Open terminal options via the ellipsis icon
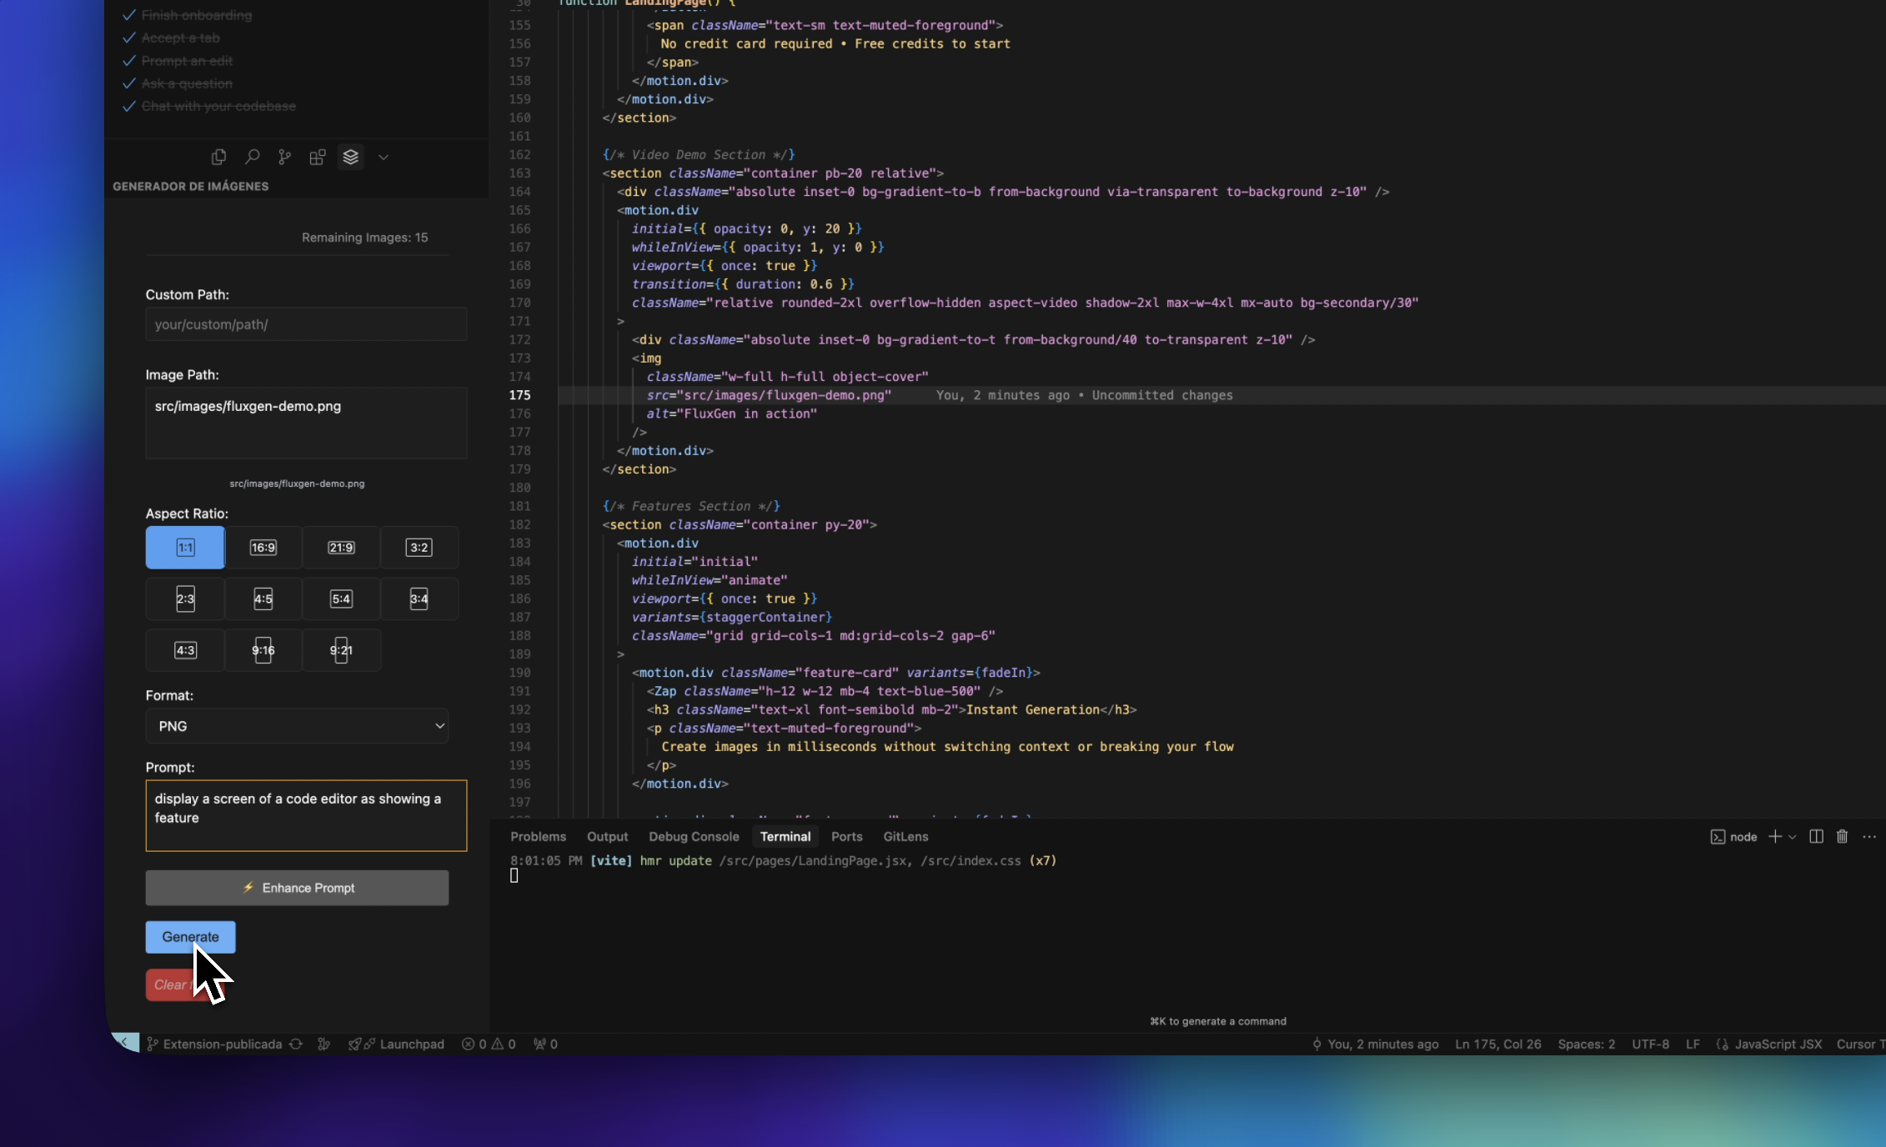The image size is (1886, 1147). pos(1868,837)
